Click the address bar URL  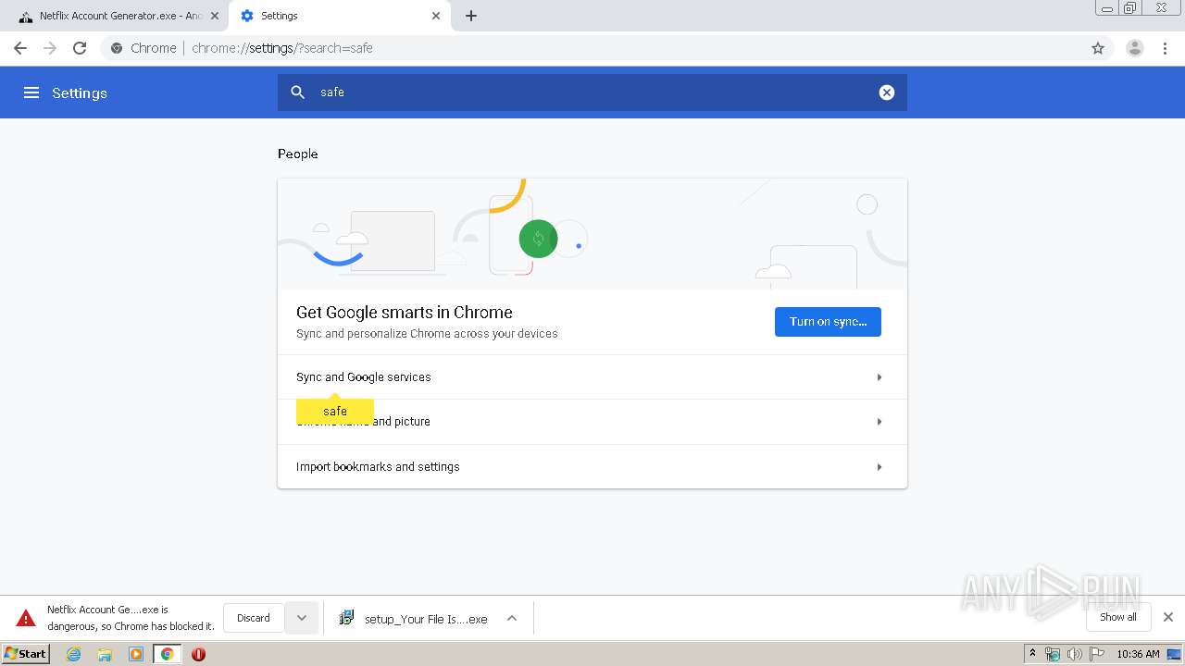282,48
